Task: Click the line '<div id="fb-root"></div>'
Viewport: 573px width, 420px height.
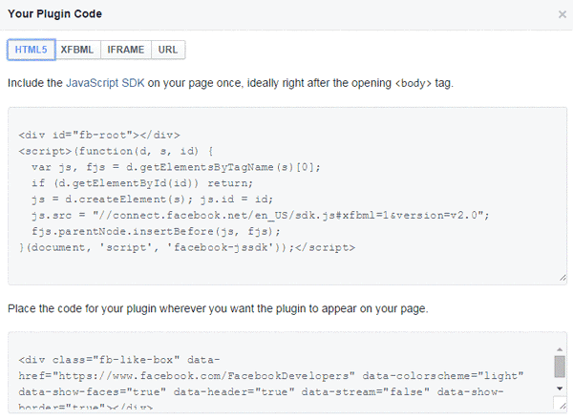Action: point(99,136)
